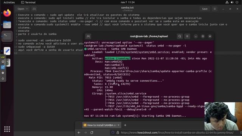The image size is (242, 136).
Task: Click 'man:samba(7)' docs entry
Action: [x=114, y=65]
